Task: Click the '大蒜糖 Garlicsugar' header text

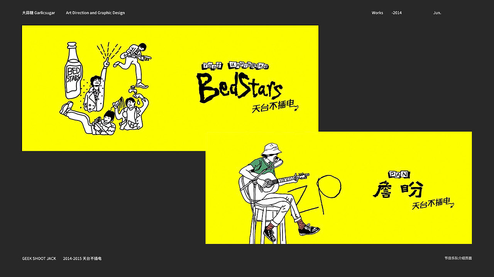Action: (39, 13)
